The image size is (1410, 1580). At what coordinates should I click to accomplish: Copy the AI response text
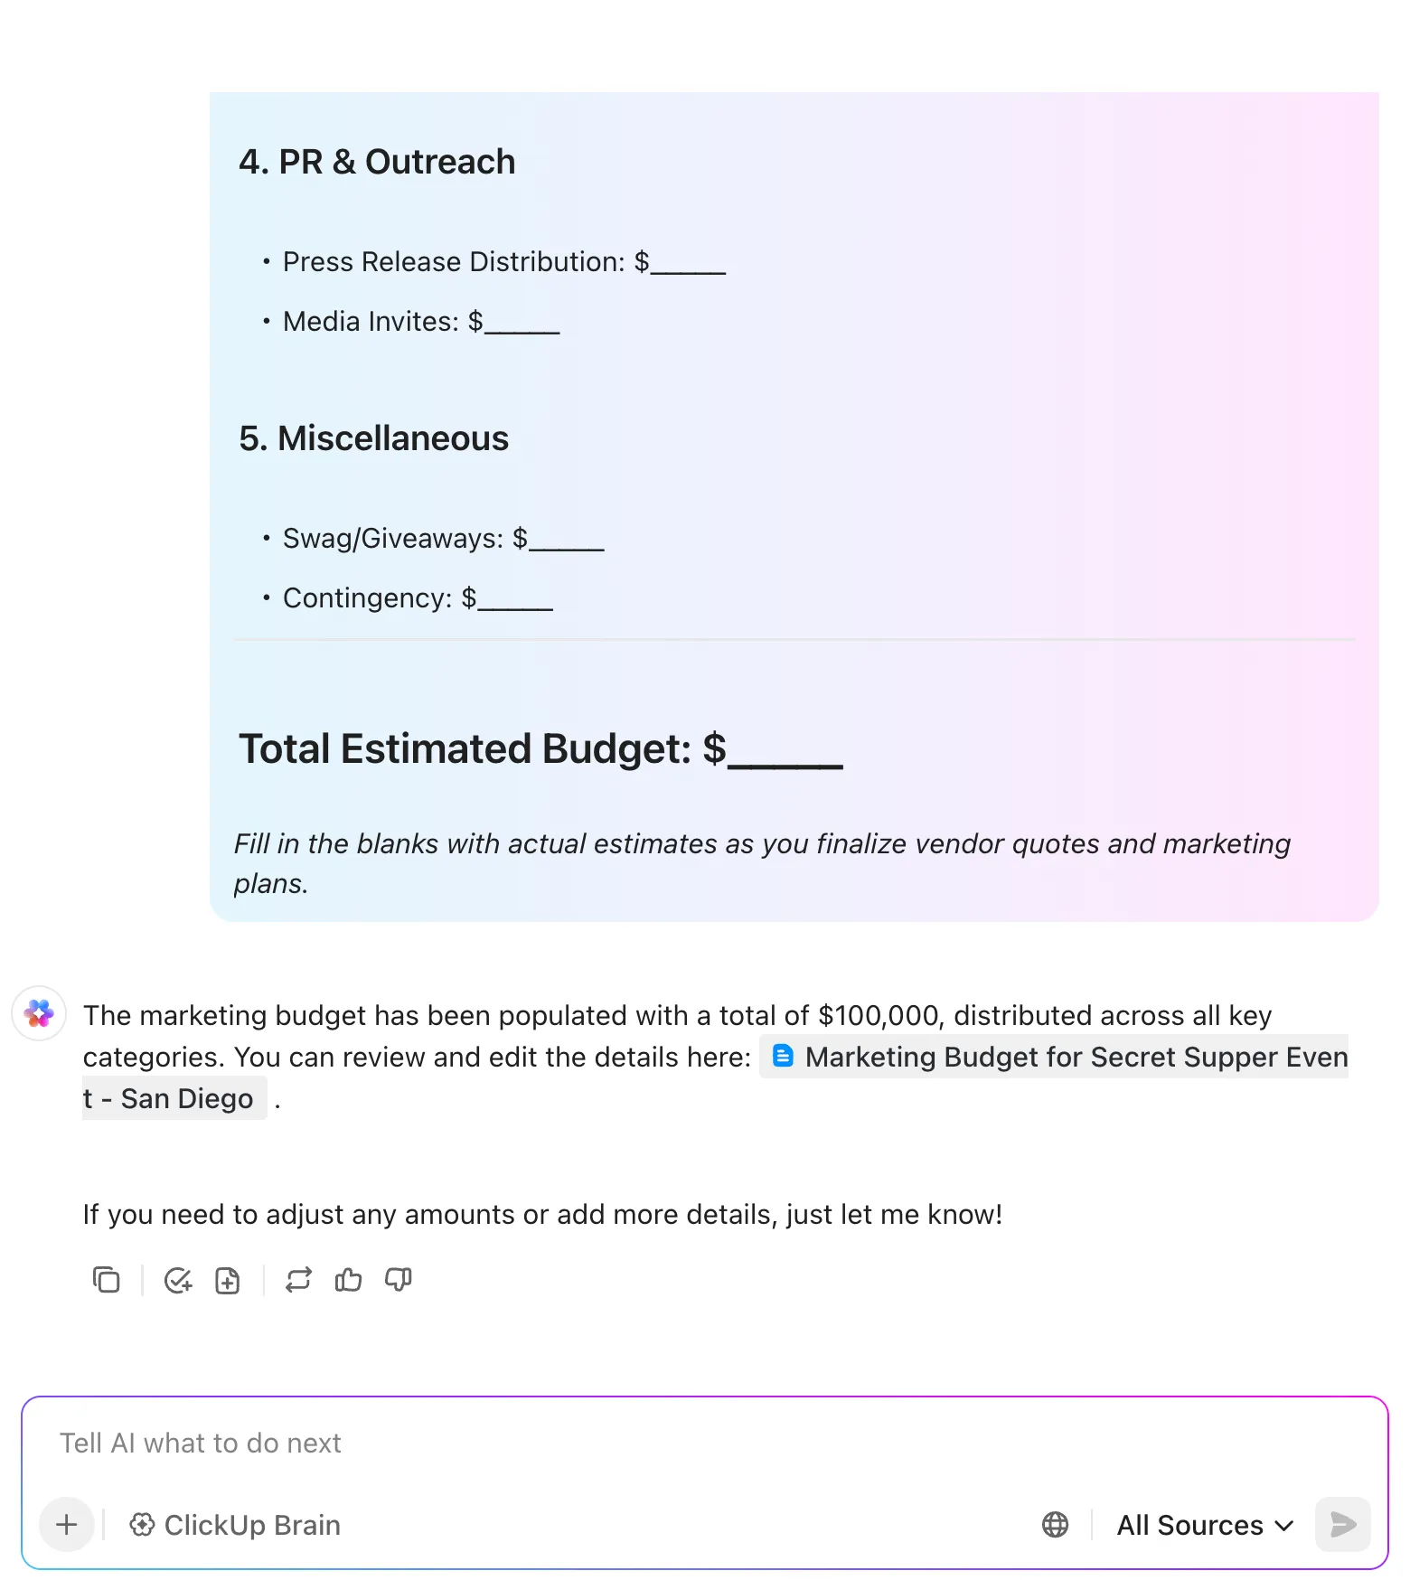click(107, 1280)
